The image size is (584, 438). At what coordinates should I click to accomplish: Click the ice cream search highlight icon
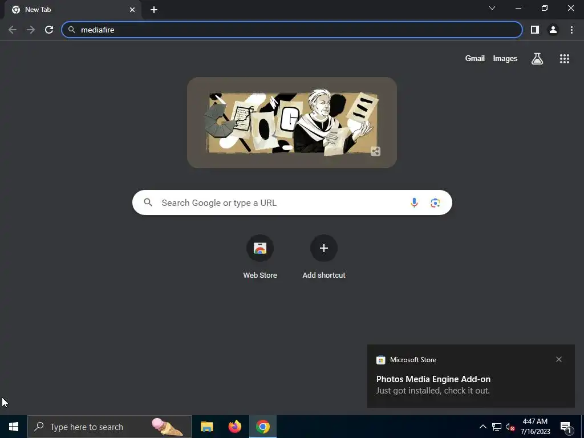coord(167,427)
